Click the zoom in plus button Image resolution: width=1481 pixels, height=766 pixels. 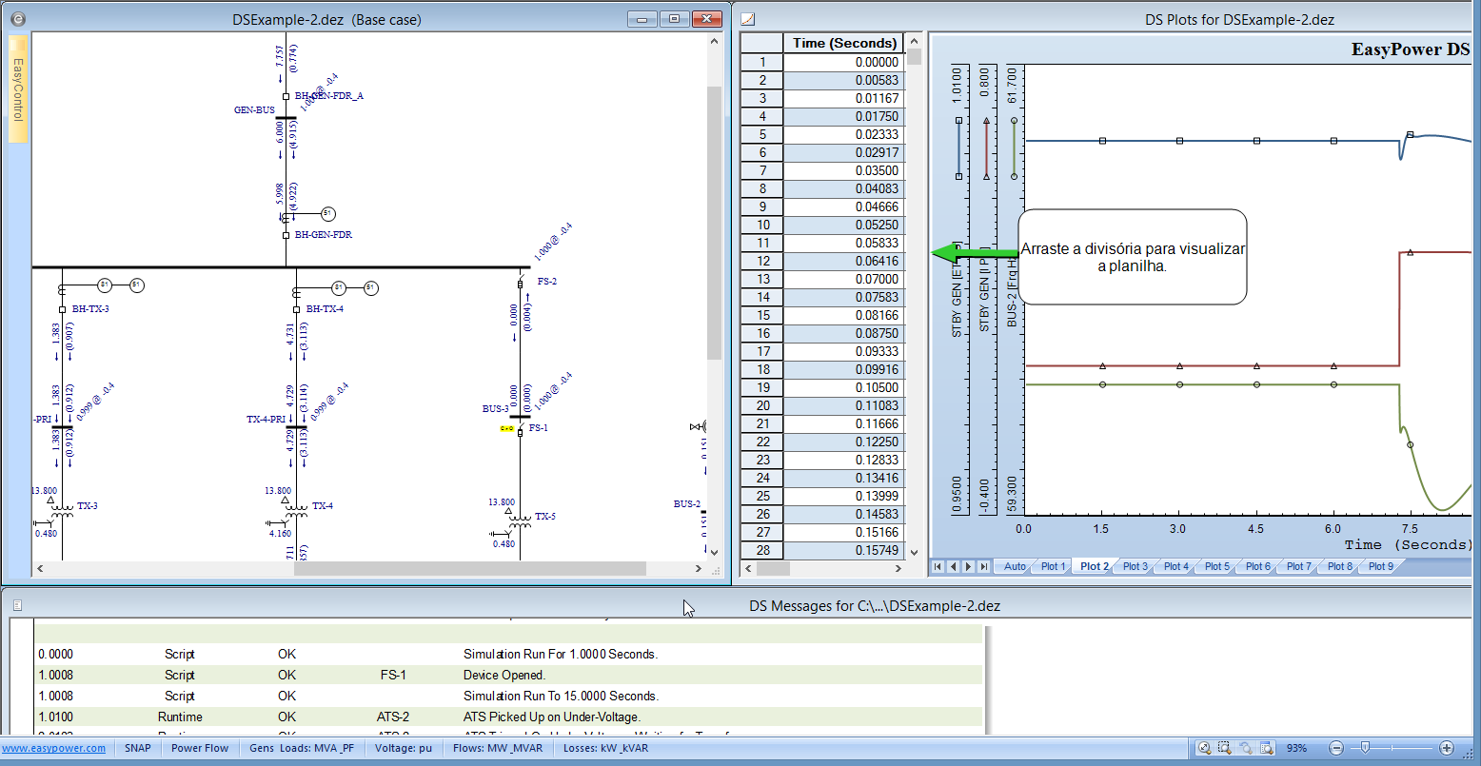coord(1447,748)
